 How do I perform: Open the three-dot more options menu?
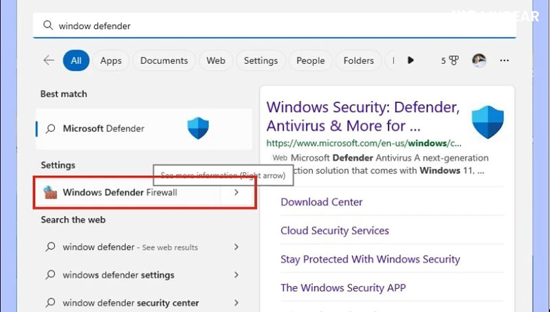(505, 60)
